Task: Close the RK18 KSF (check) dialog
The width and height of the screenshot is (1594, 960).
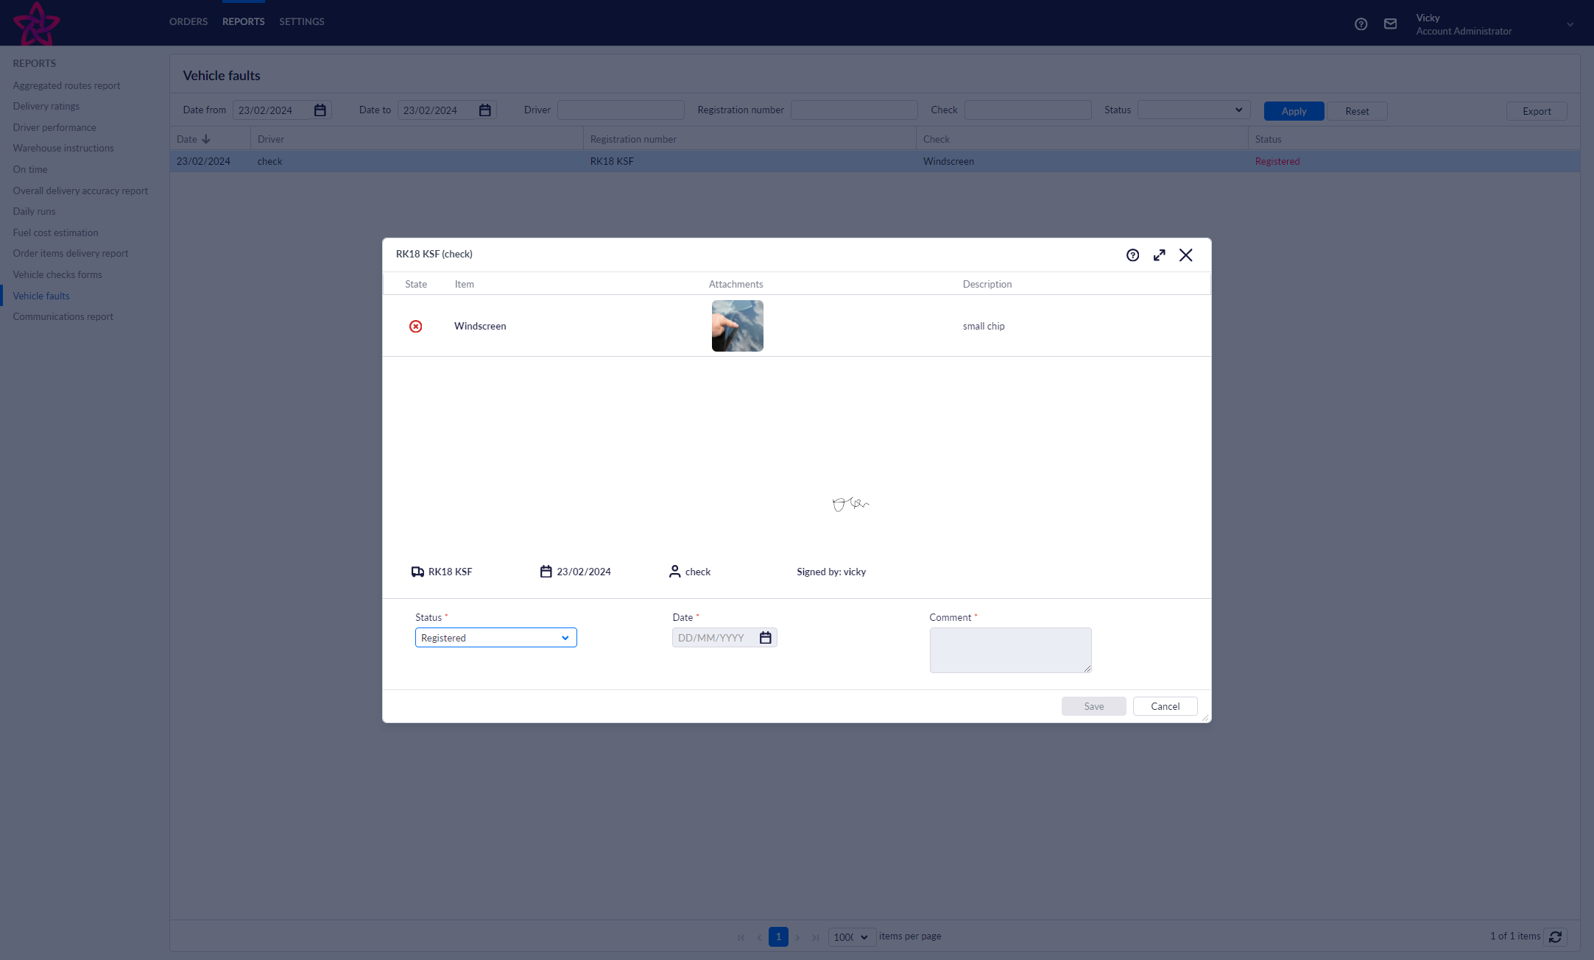Action: pos(1185,255)
